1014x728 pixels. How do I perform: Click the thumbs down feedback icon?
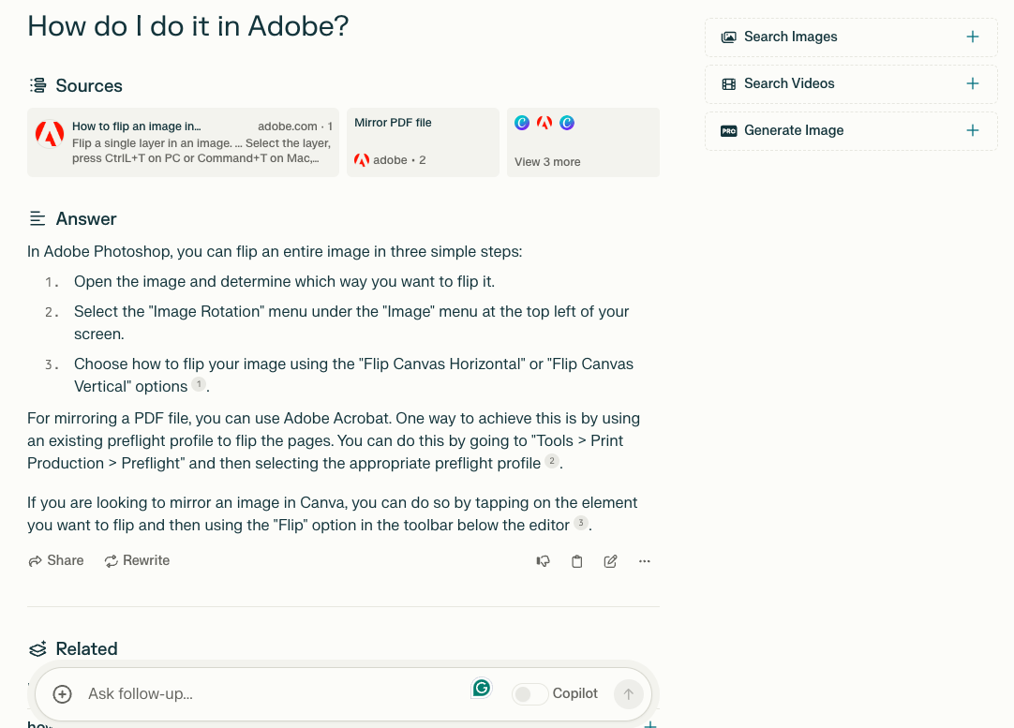[544, 561]
